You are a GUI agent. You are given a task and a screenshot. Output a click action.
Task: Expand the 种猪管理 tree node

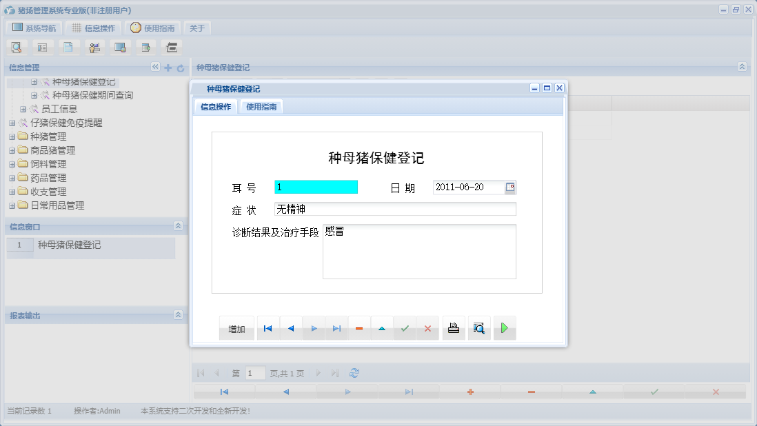pos(11,136)
